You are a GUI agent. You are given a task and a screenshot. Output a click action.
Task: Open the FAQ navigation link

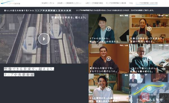[x=131, y=3]
